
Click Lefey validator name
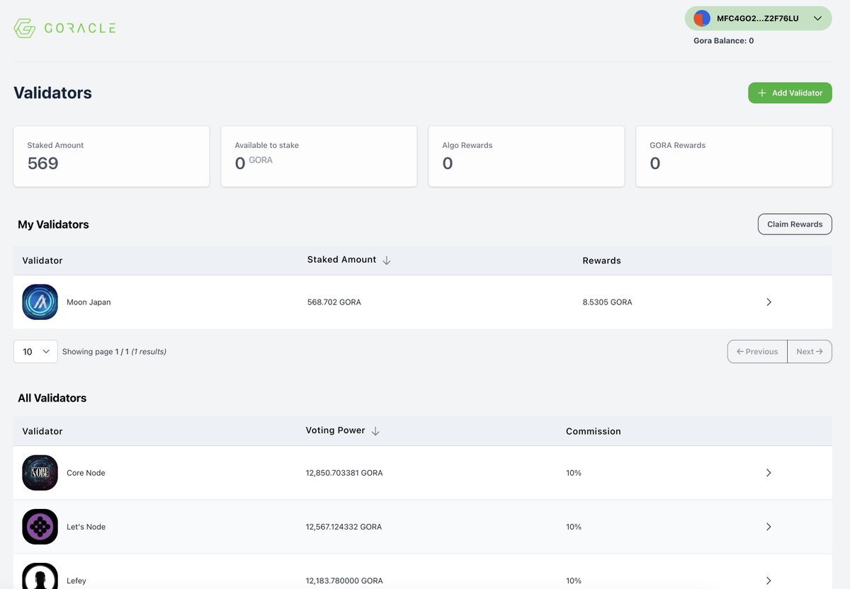point(76,581)
